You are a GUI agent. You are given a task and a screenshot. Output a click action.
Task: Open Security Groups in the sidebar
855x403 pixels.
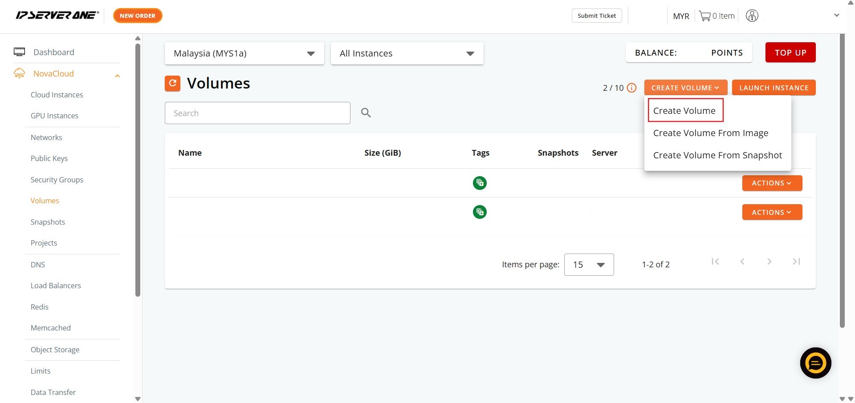[x=57, y=180]
